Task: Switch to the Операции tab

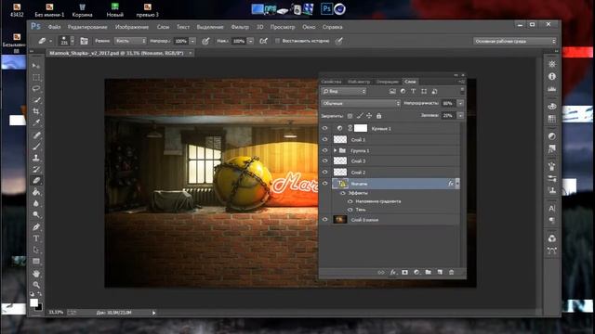Action: pos(388,82)
